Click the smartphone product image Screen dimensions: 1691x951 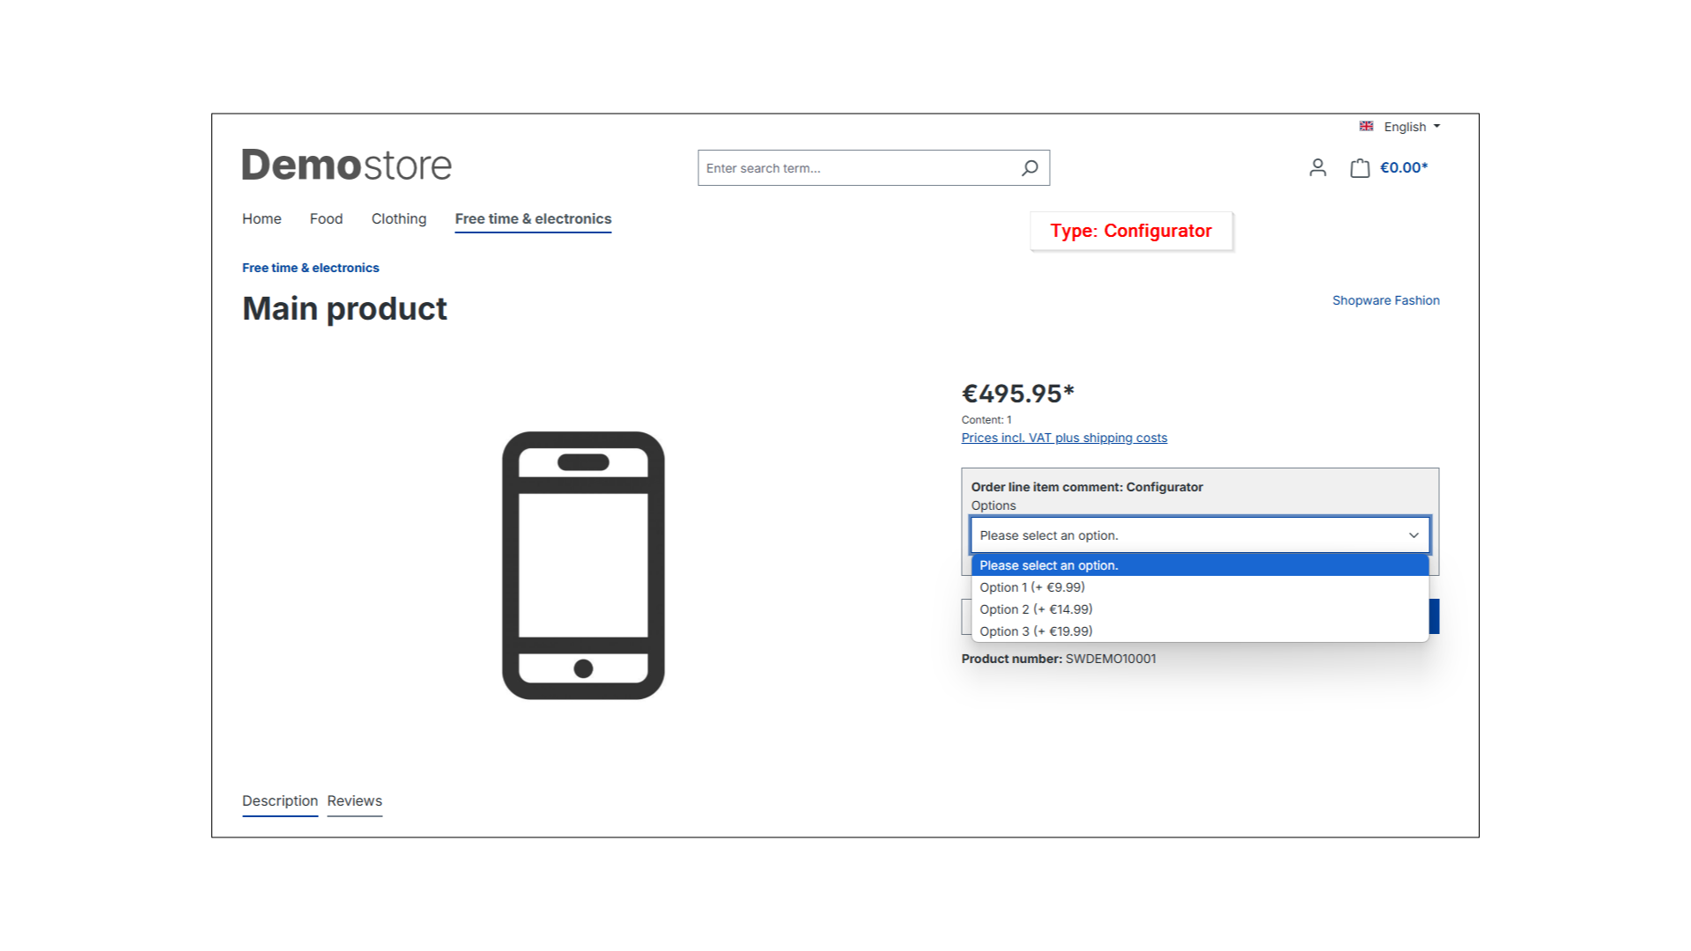(x=583, y=565)
